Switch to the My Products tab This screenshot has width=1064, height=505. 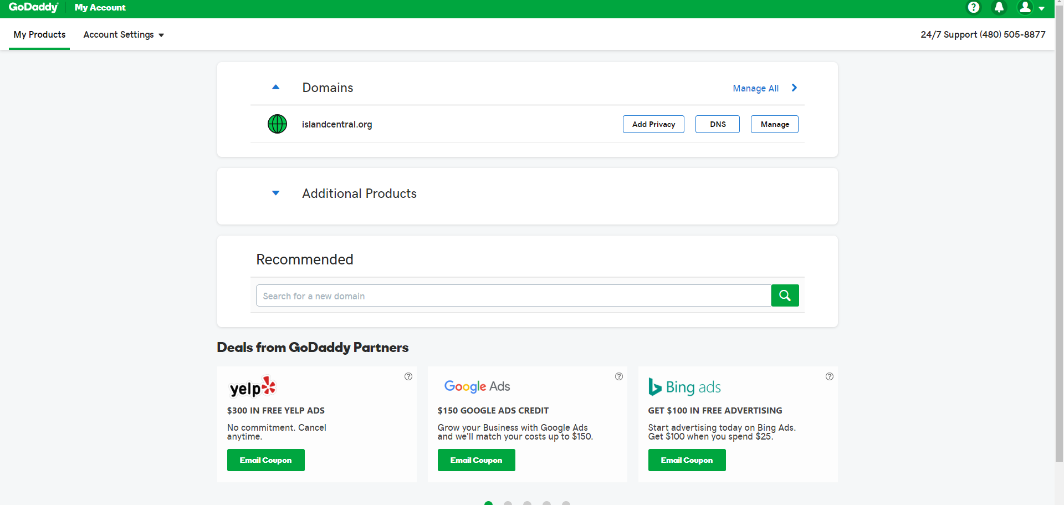(39, 35)
